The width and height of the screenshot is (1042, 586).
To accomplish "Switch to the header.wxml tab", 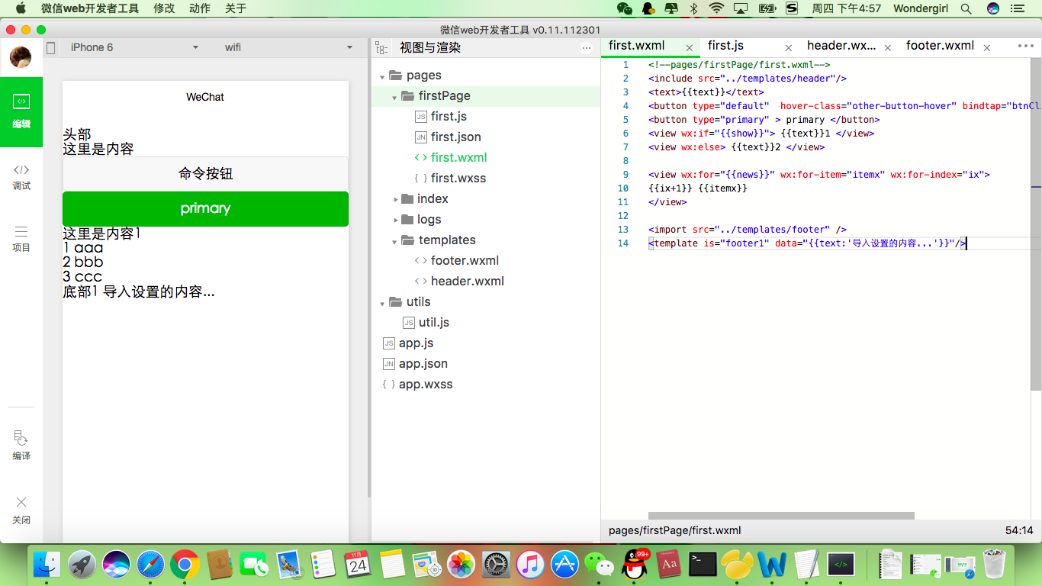I will click(x=841, y=46).
